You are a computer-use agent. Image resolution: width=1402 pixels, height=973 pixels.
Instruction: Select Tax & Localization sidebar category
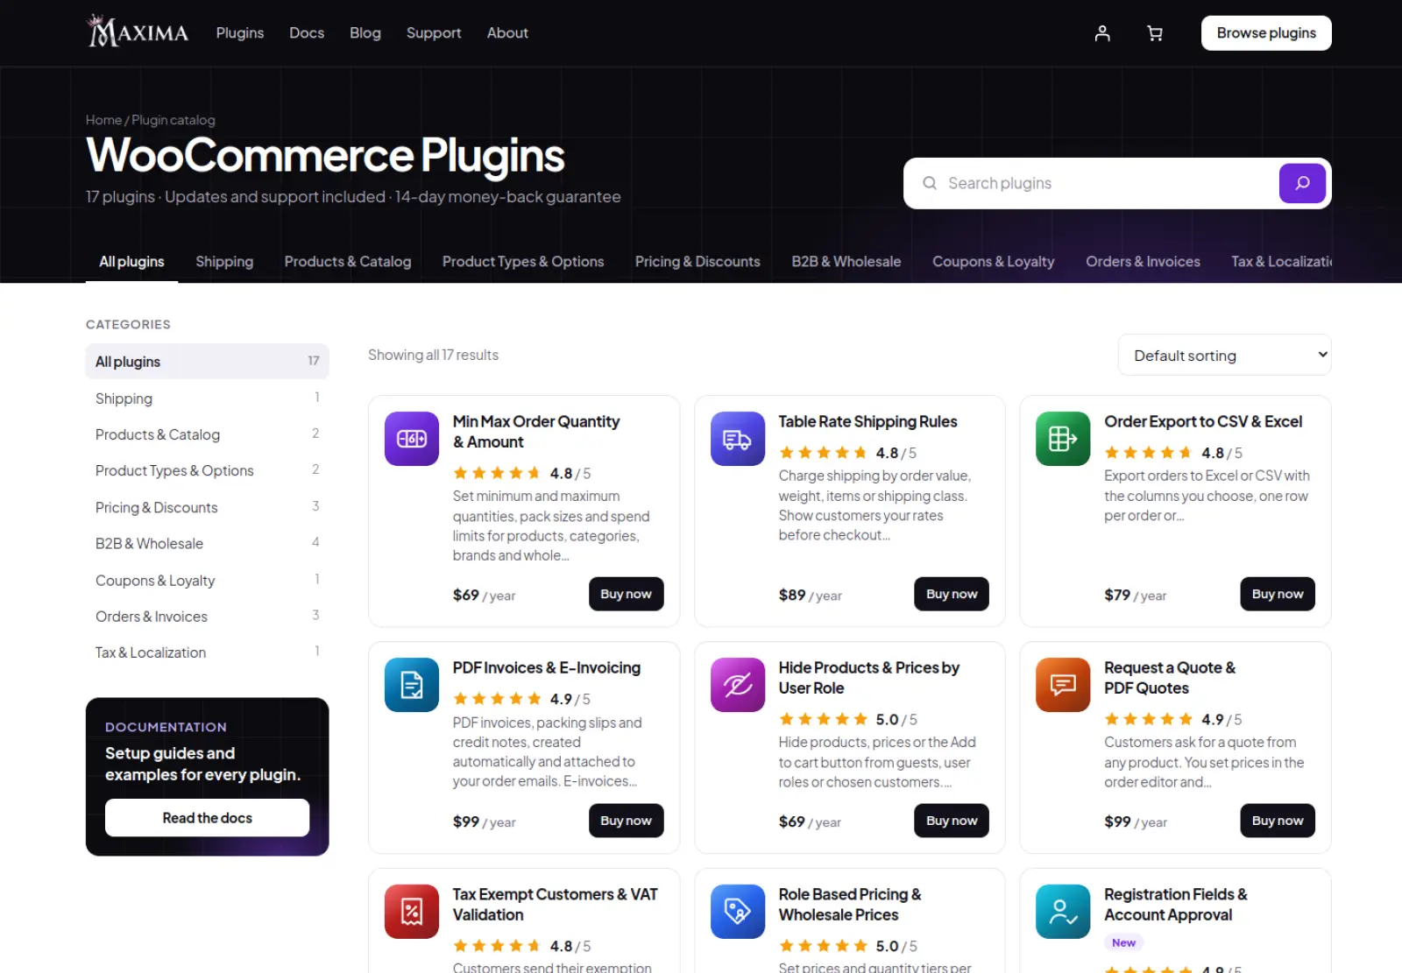point(207,652)
